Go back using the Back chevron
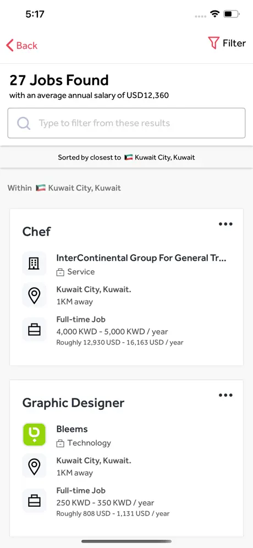253x548 pixels. [x=10, y=46]
